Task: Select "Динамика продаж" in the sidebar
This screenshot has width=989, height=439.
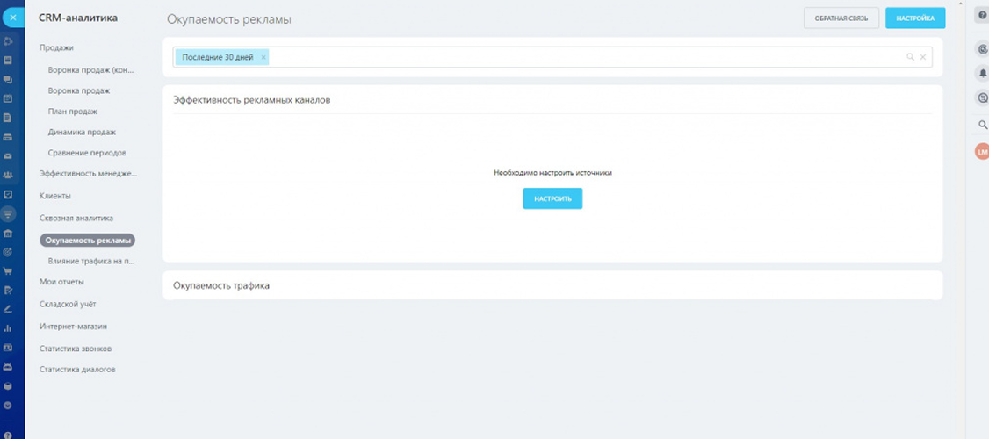Action: point(82,132)
